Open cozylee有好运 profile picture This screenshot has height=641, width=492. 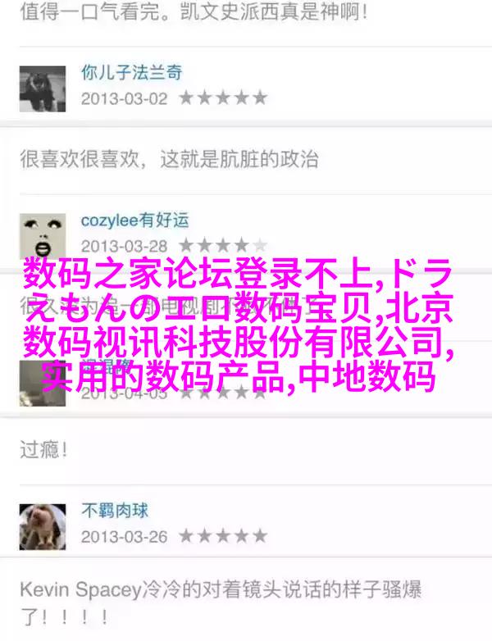click(43, 236)
